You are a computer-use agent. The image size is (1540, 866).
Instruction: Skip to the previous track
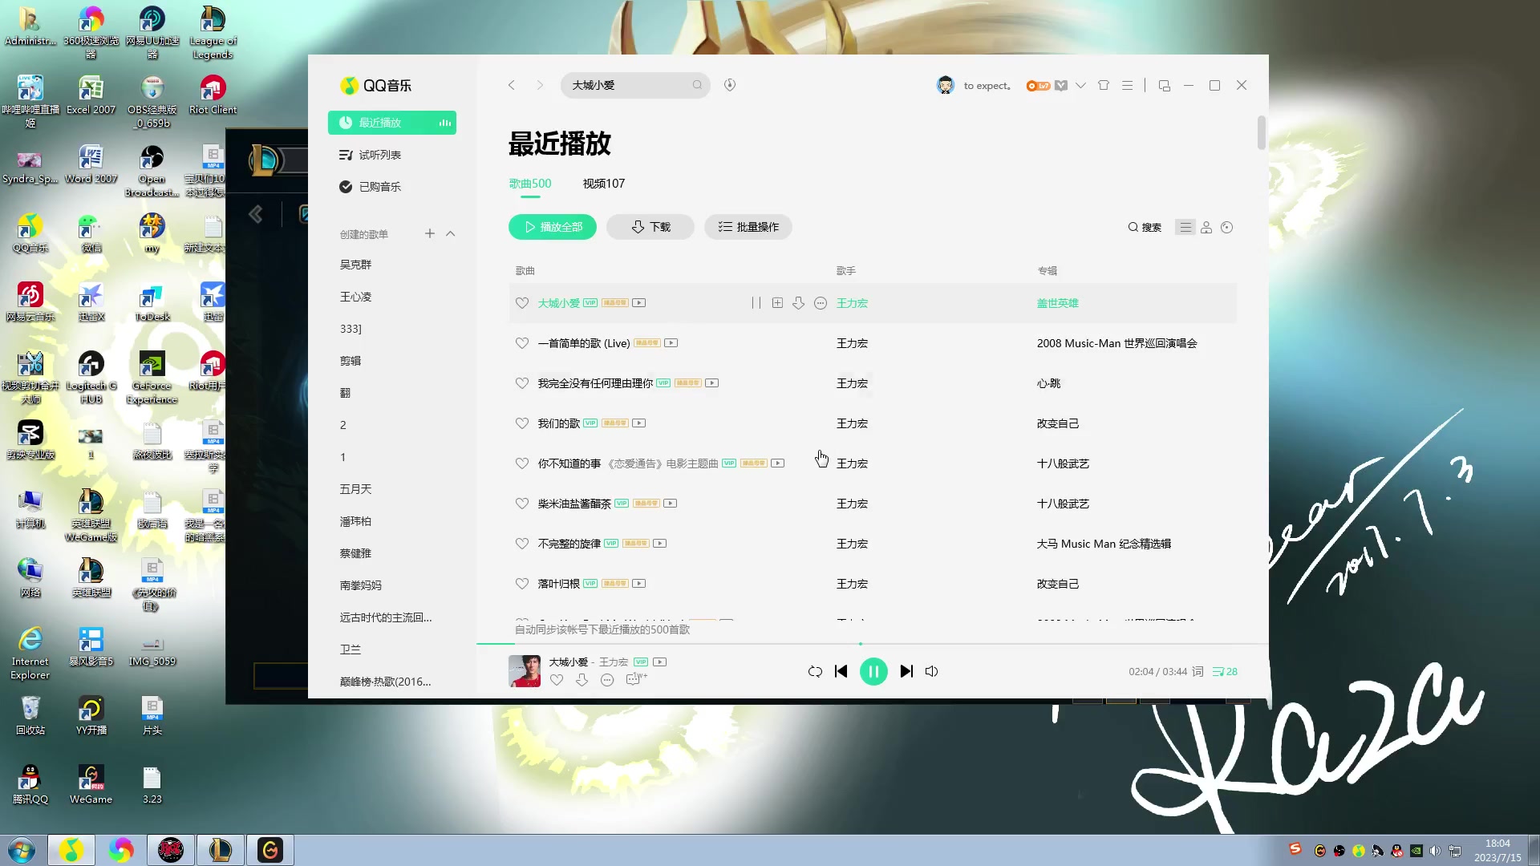(x=841, y=672)
